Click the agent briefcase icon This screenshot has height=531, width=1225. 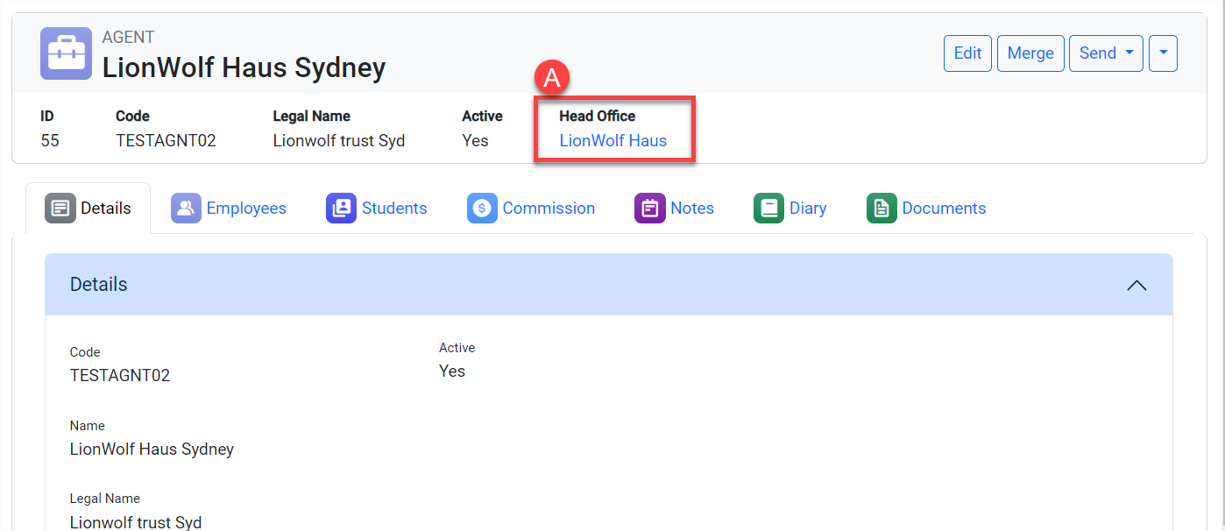(66, 53)
